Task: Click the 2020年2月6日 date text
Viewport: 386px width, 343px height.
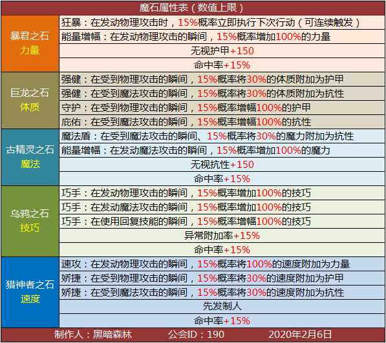Action: (x=300, y=335)
